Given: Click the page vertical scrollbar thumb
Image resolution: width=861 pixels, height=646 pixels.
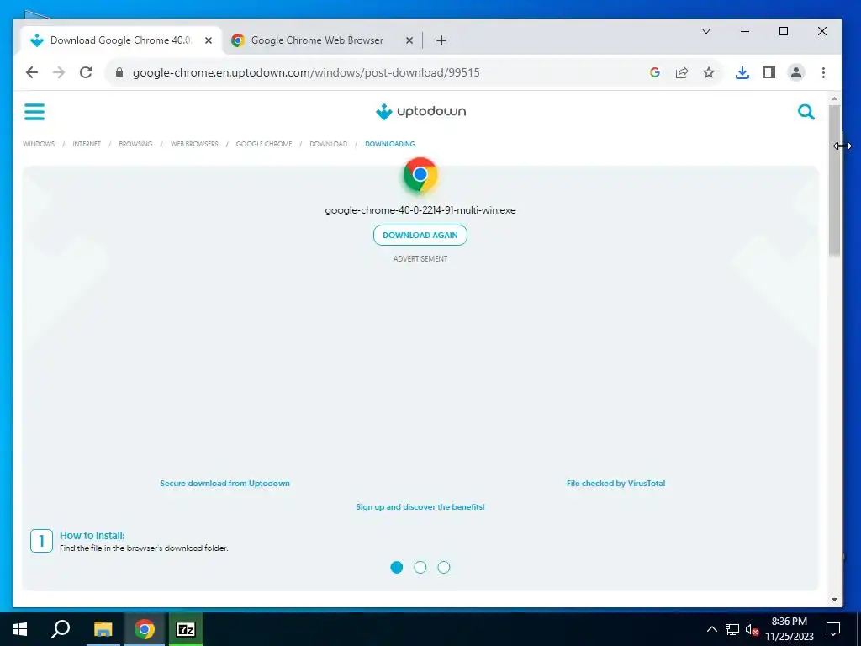Looking at the screenshot, I should click(x=835, y=180).
